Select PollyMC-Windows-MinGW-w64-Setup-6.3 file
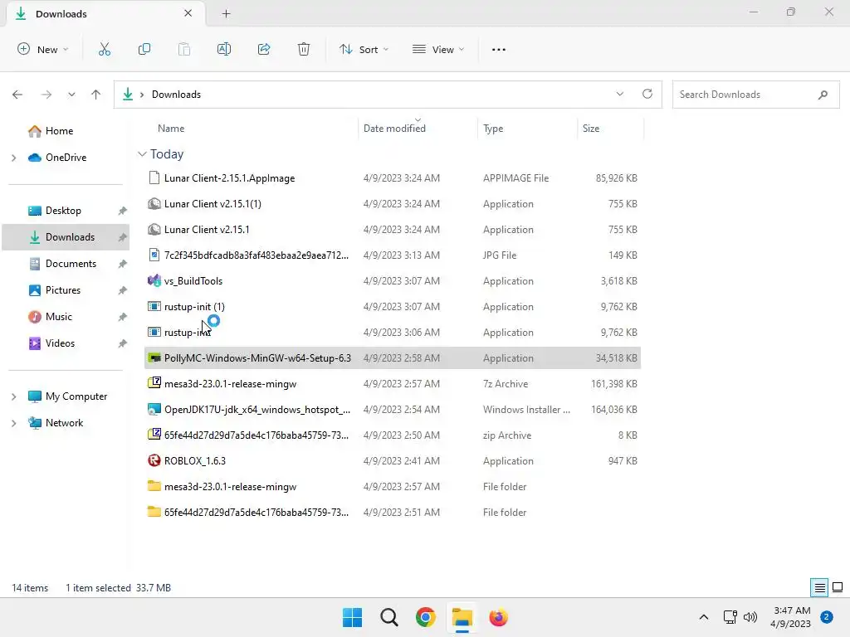Viewport: 850px width, 637px height. click(x=393, y=358)
